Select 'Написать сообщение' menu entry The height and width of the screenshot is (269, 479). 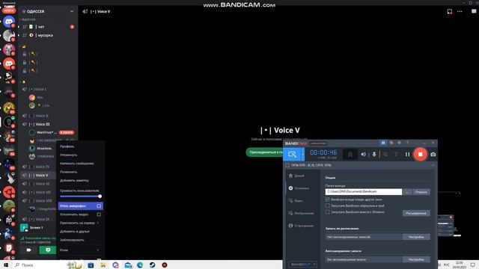coord(80,164)
